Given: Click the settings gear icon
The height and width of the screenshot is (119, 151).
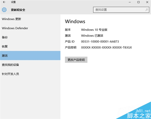Looking at the screenshot, I should click(x=4, y=10).
